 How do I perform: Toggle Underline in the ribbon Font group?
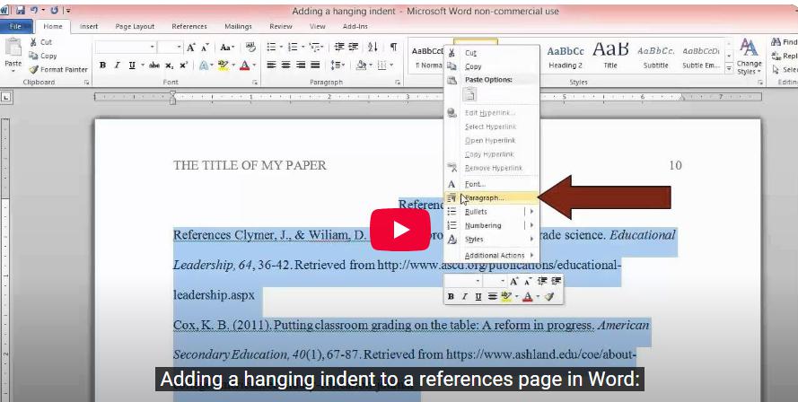click(x=132, y=66)
